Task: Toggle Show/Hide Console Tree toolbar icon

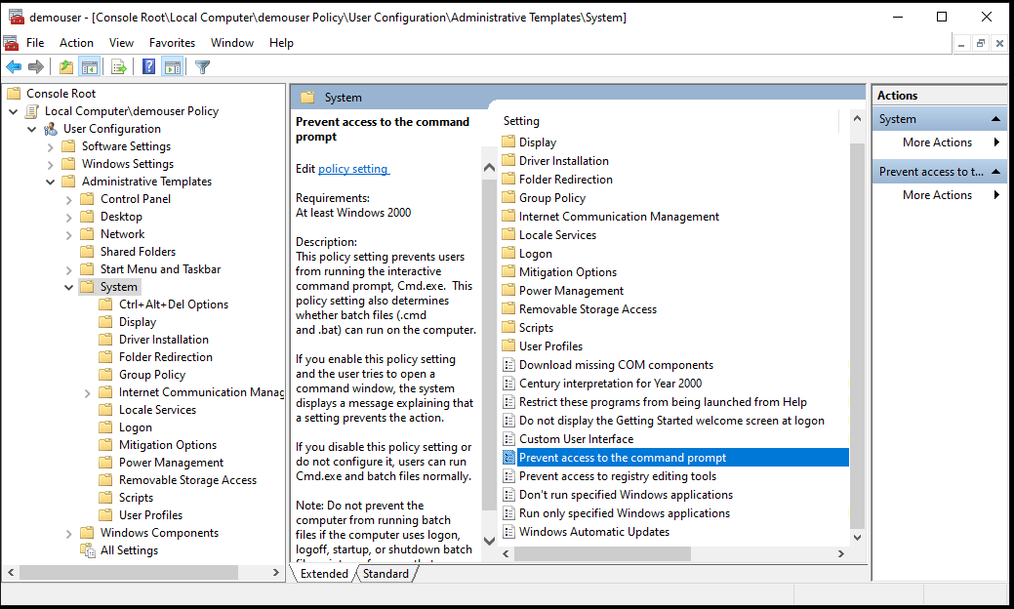Action: coord(89,66)
